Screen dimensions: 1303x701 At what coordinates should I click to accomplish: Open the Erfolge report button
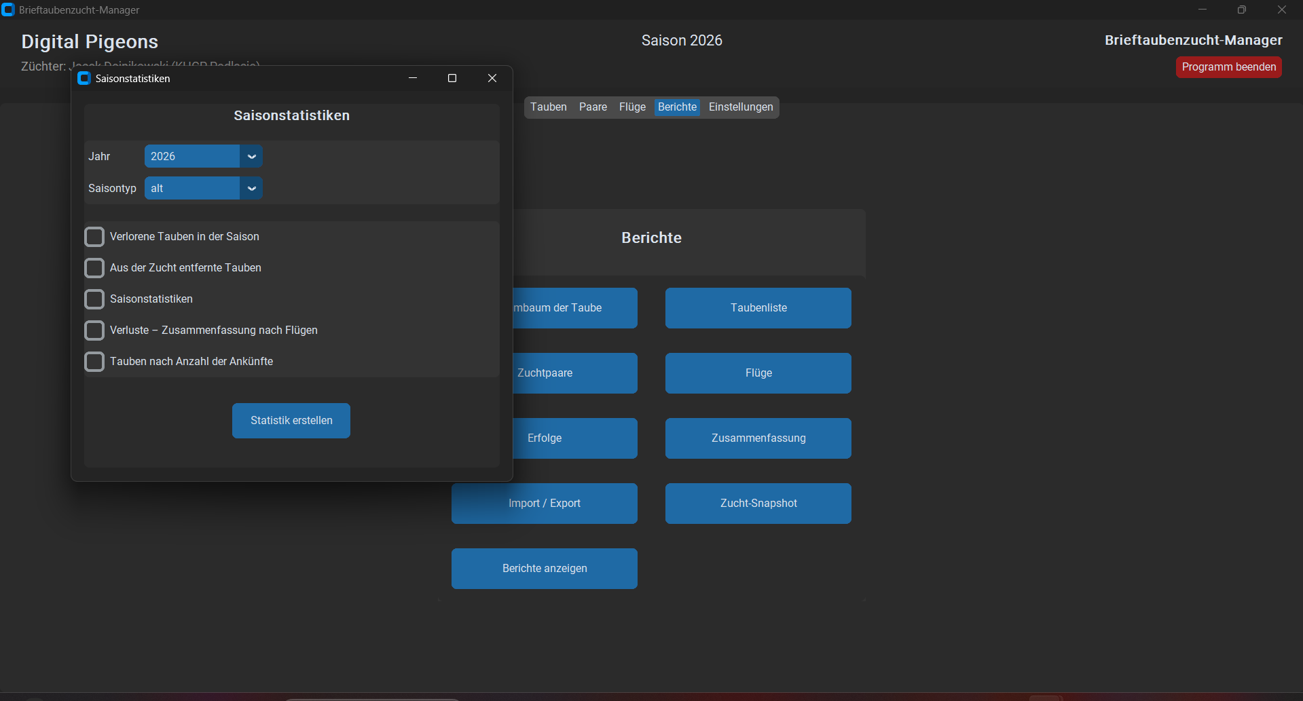point(574,438)
